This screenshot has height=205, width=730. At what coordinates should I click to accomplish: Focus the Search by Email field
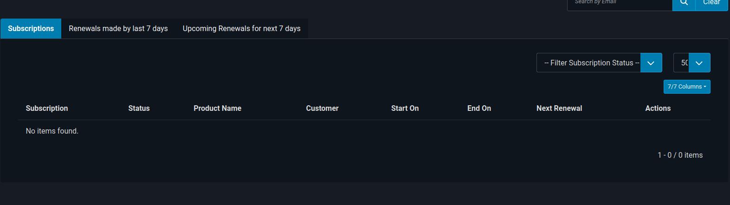point(620,3)
